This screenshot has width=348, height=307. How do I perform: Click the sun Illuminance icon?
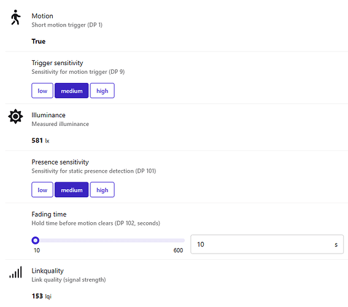coord(15,116)
